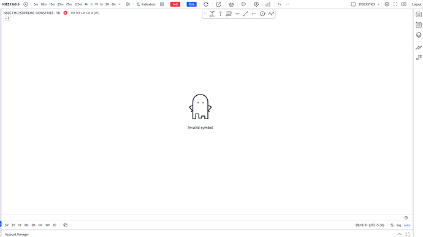Select the 5m timeframe

pos(36,4)
